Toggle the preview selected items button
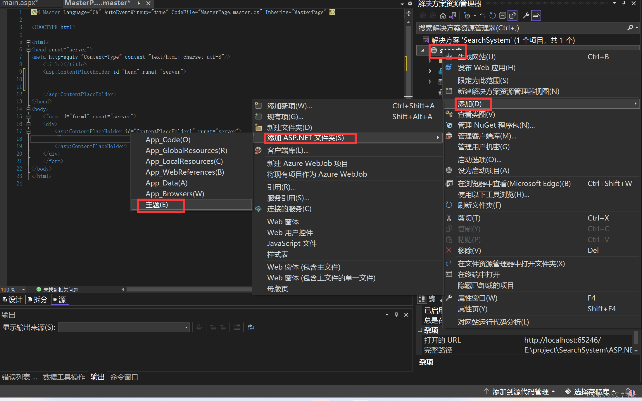Image resolution: width=642 pixels, height=401 pixels. (536, 15)
